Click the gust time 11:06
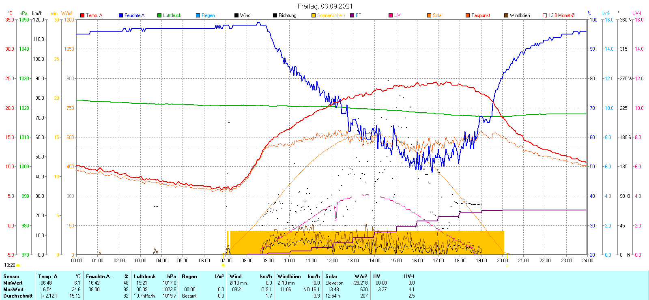Viewport: 649px width, 300px height. 286,289
